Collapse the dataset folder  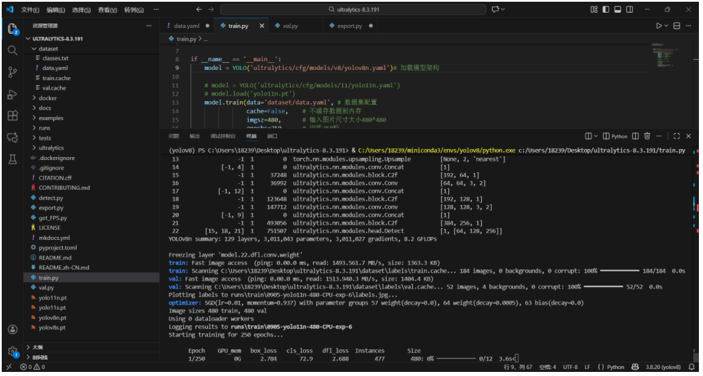click(91, 49)
